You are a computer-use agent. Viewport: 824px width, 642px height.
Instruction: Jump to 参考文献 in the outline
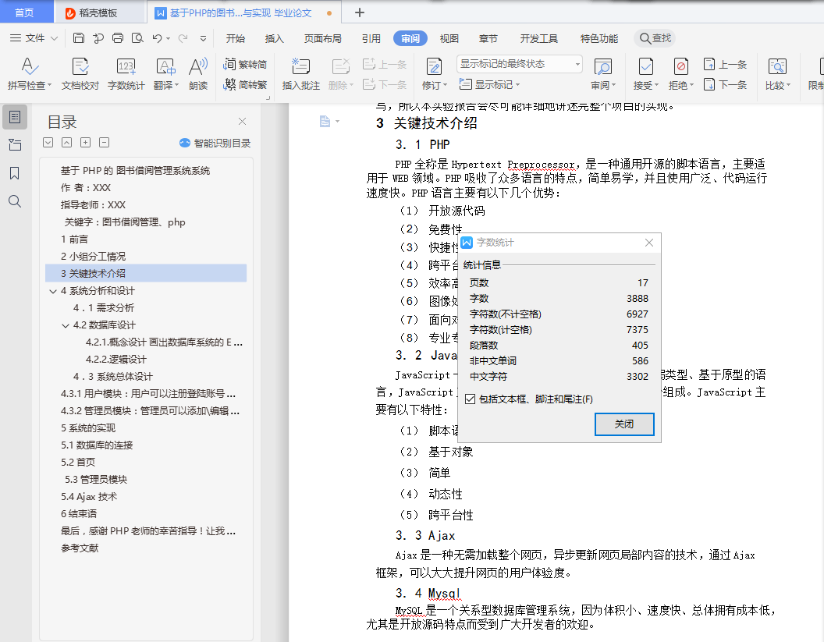[x=80, y=548]
